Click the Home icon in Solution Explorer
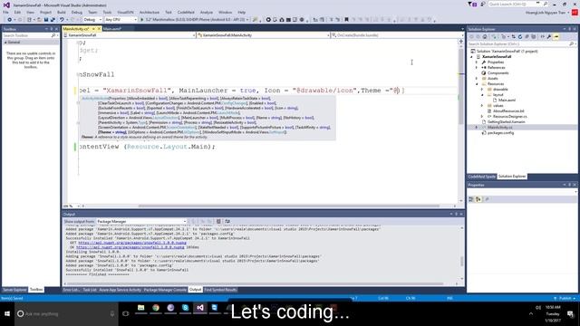The width and height of the screenshot is (580, 326). coord(485,36)
